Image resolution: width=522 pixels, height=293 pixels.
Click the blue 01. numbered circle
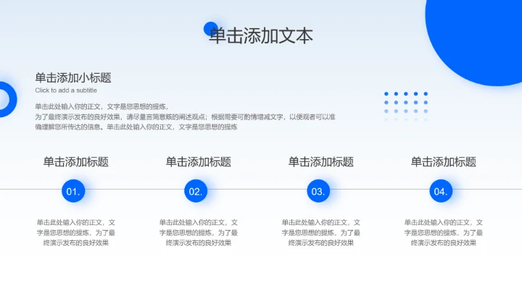(x=73, y=191)
